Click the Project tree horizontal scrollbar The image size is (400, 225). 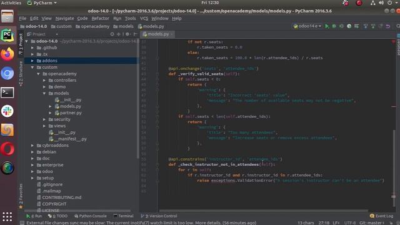[77, 211]
